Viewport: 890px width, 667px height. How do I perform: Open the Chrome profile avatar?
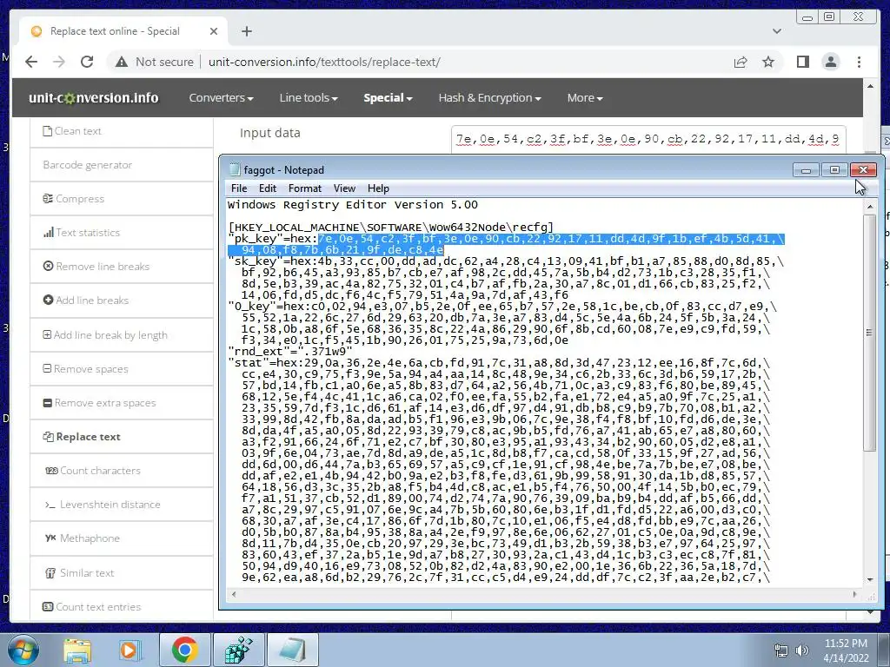[830, 62]
